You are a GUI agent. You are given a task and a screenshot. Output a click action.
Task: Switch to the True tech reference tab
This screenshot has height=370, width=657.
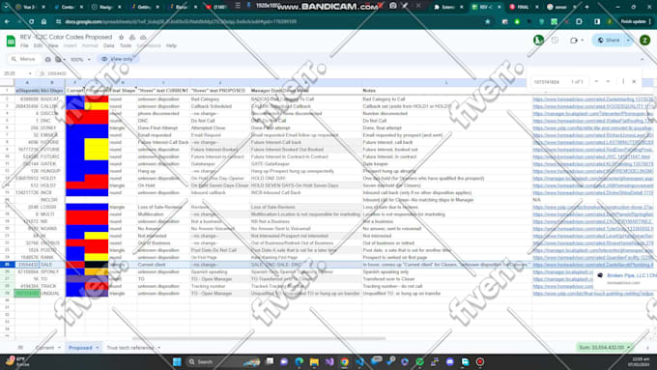[x=130, y=348]
